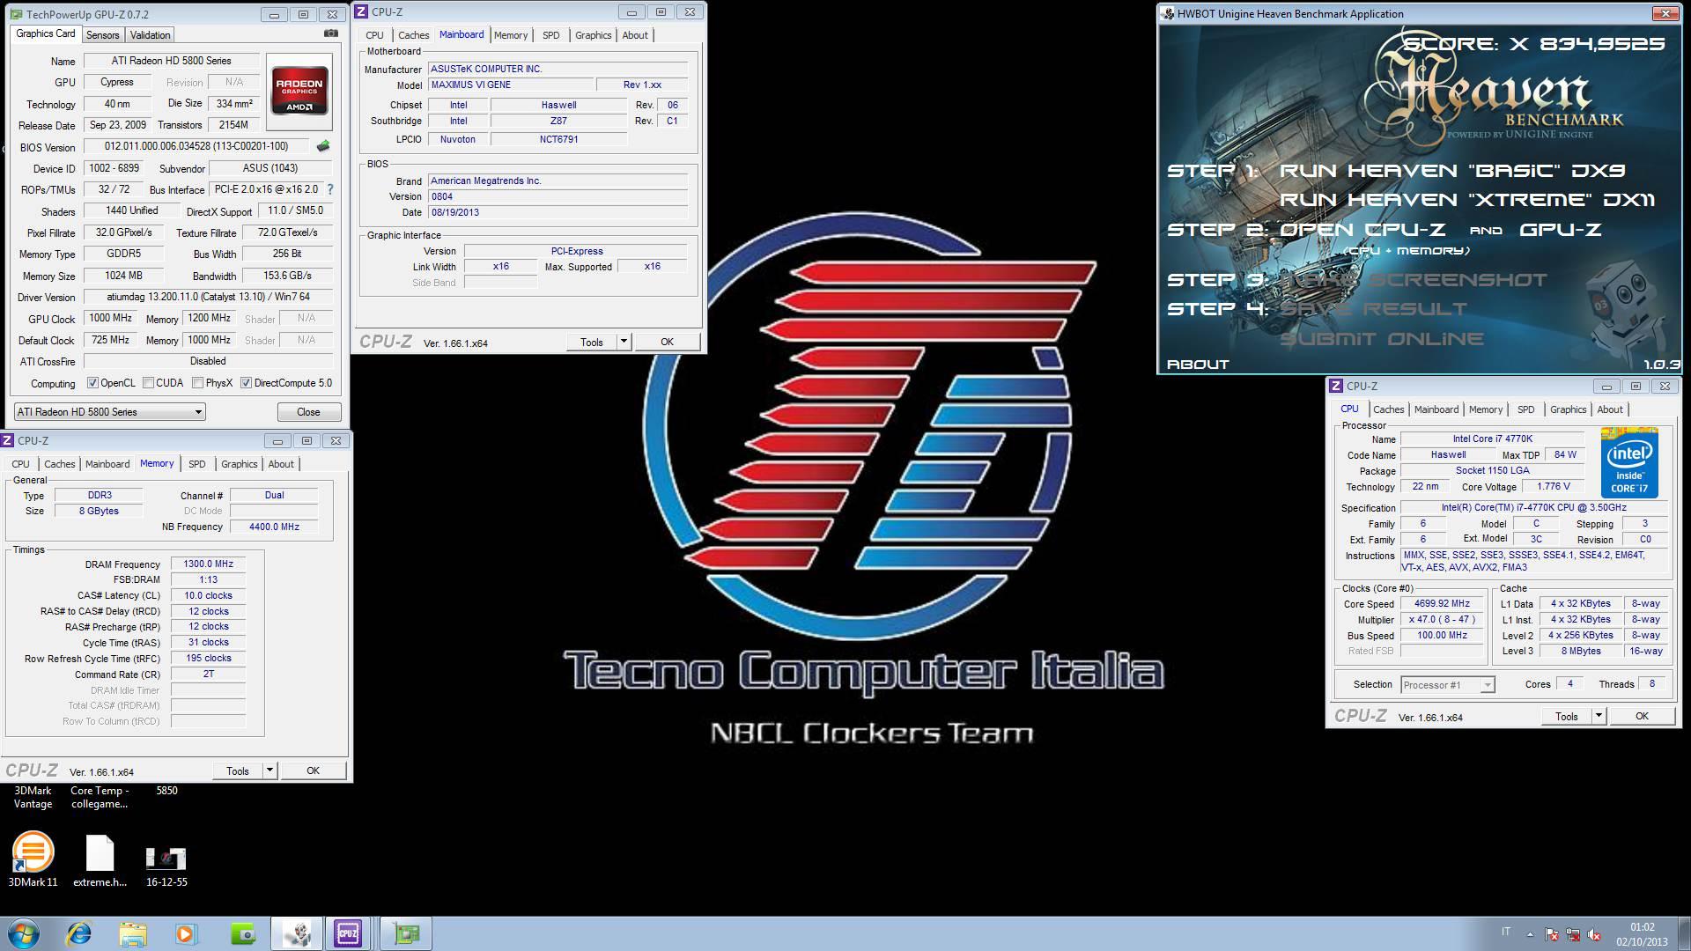Open Tools dropdown arrow in CPU tab window

point(1599,716)
